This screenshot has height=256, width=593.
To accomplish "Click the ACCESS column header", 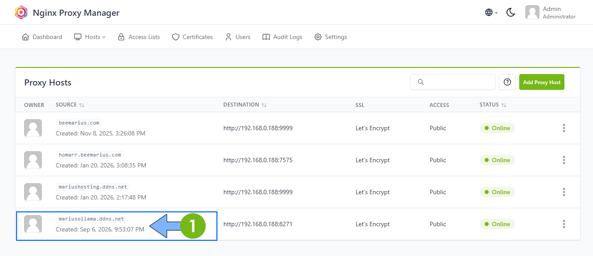I will pyautogui.click(x=439, y=105).
